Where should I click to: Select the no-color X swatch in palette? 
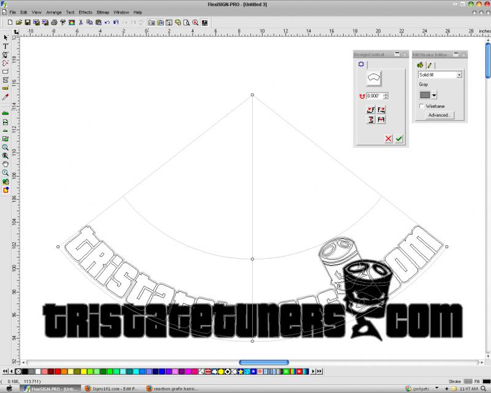(x=18, y=372)
